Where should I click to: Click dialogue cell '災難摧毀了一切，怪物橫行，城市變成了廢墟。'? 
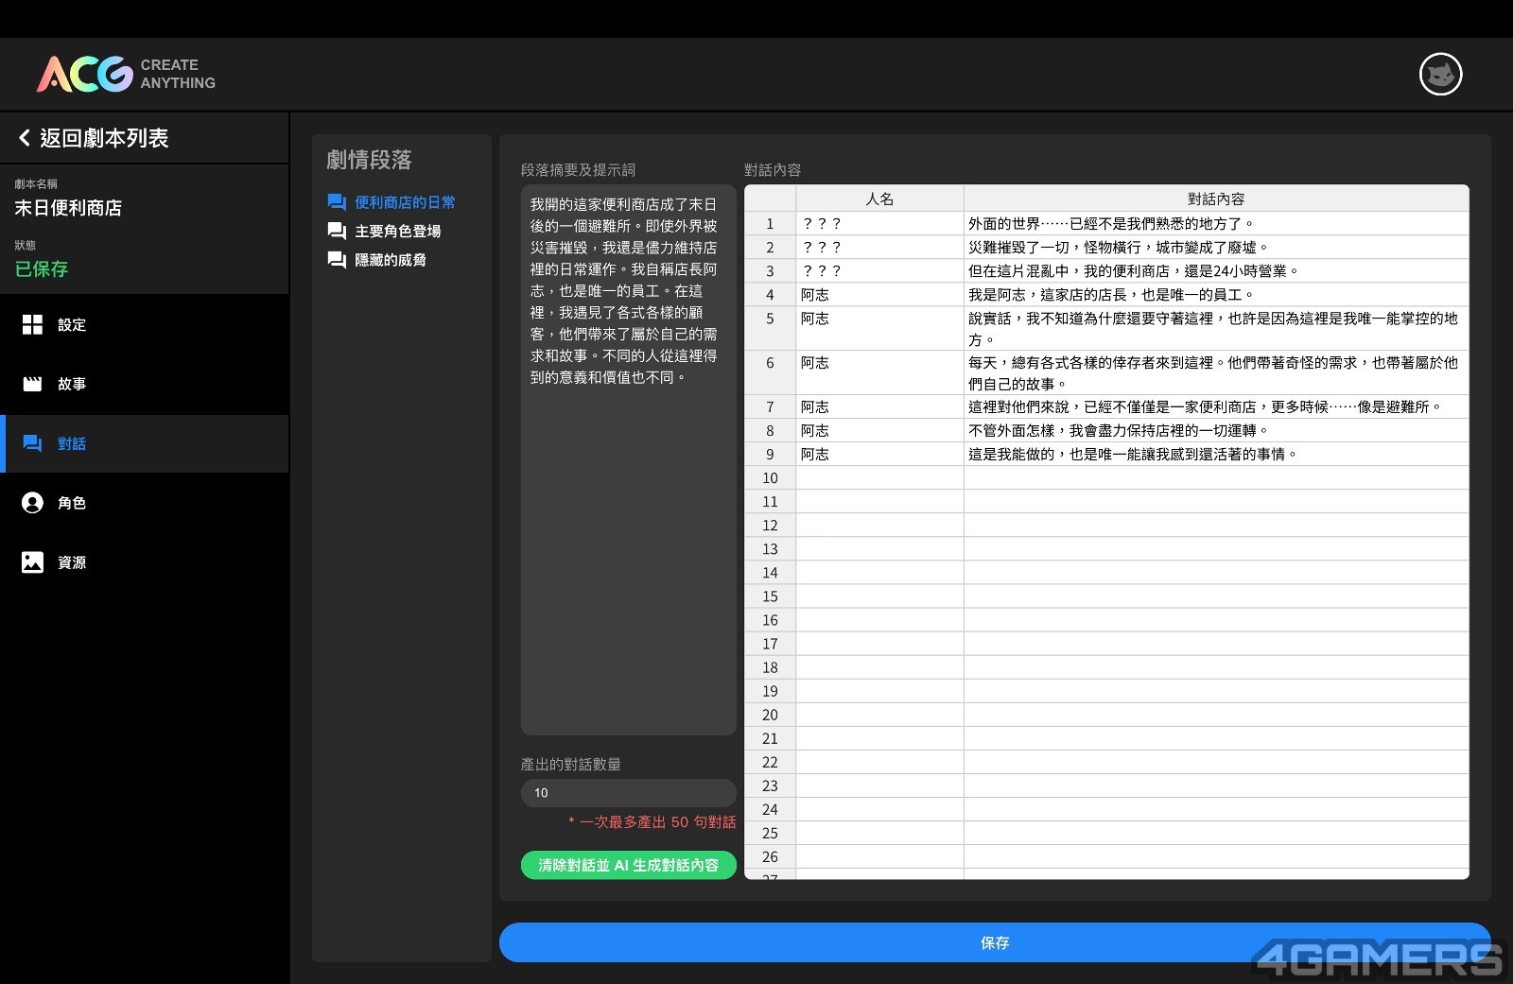tap(1216, 248)
